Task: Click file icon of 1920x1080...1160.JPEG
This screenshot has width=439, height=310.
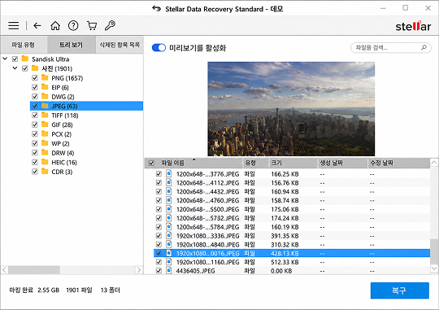Action: [x=169, y=262]
